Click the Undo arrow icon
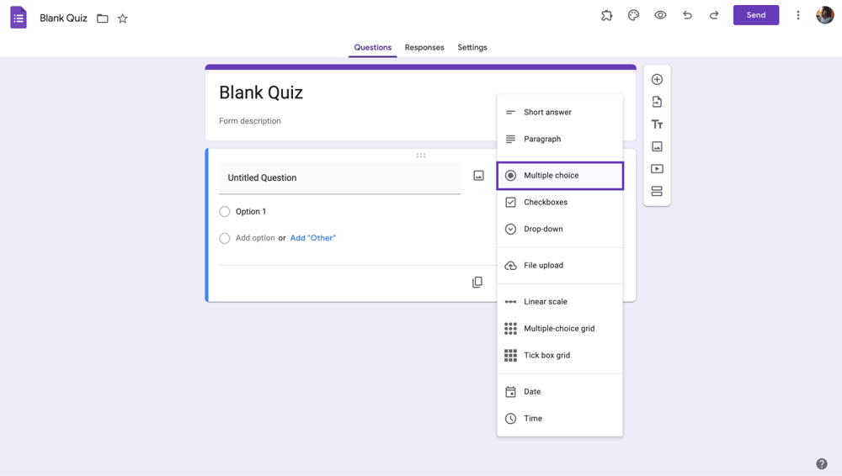Viewport: 842px width, 476px height. pos(687,15)
